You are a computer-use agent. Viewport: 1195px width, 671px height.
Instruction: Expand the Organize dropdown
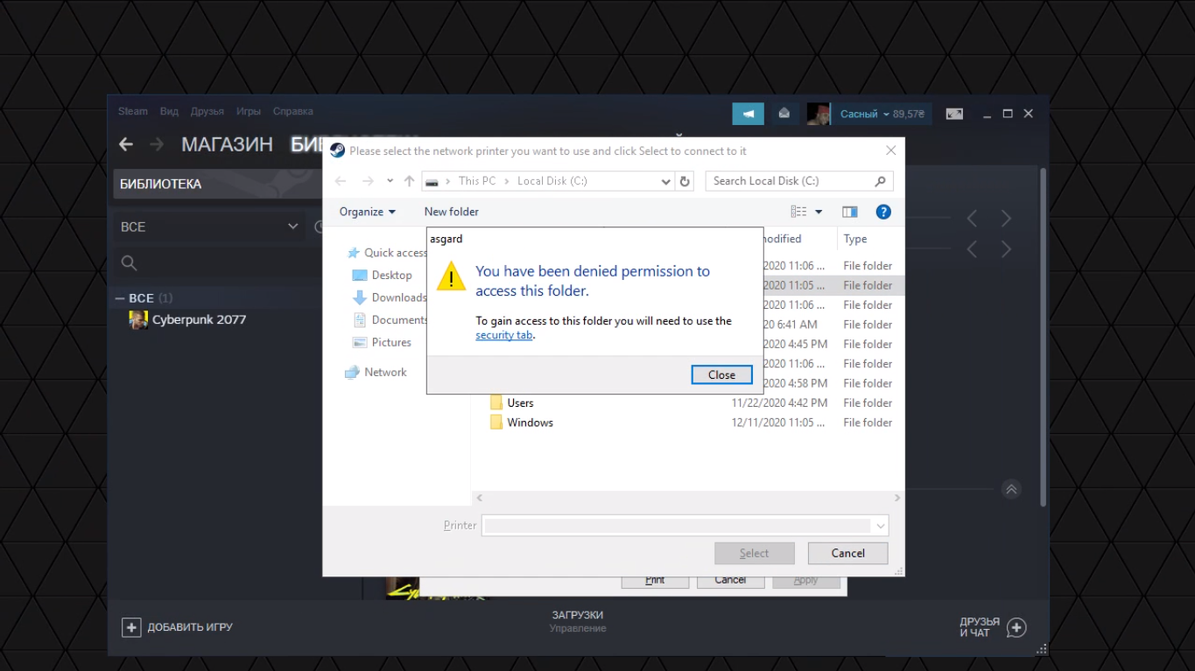[x=367, y=212]
